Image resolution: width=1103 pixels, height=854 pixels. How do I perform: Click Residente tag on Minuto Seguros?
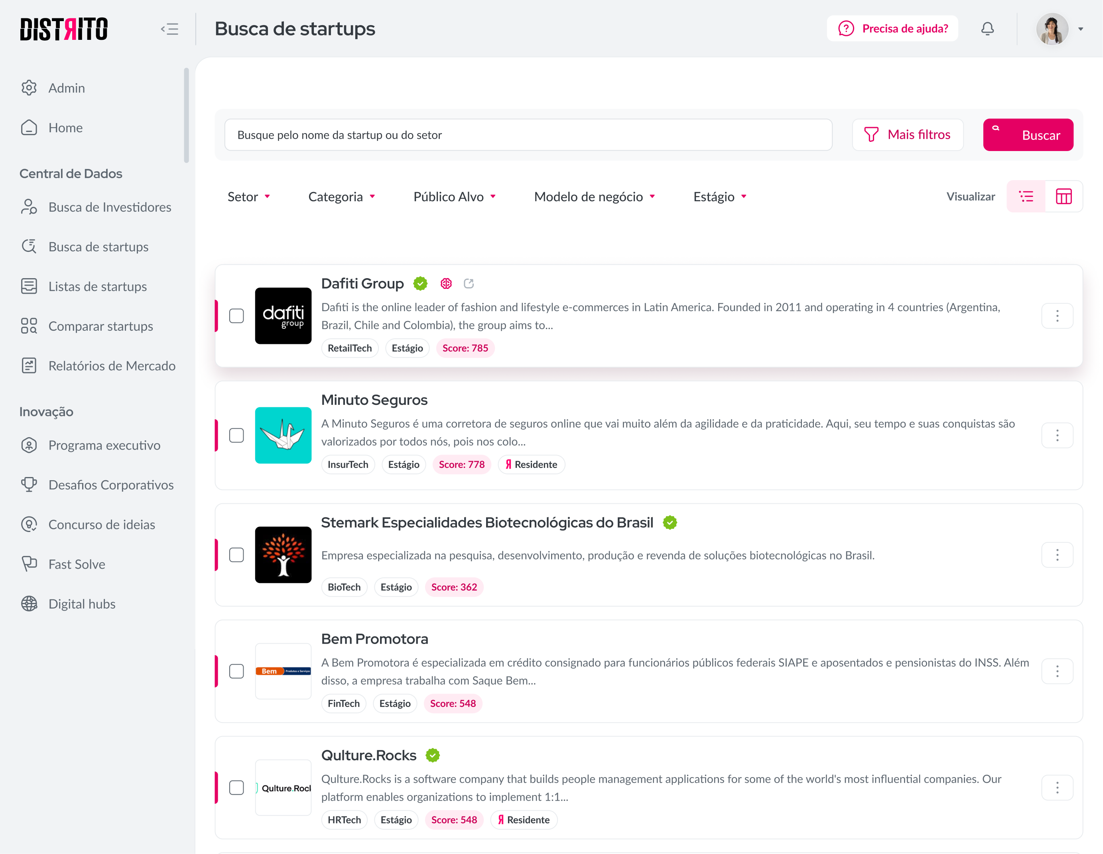(x=531, y=464)
